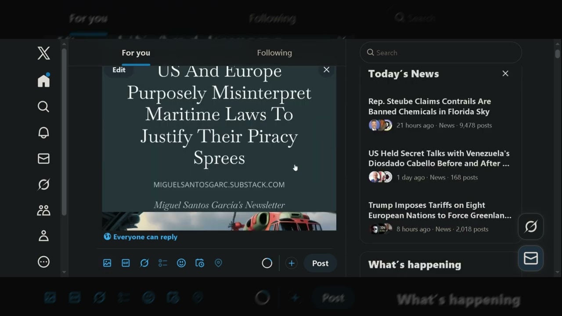Open Grok icon in the left sidebar
Screen dimensions: 562x316
(43, 184)
